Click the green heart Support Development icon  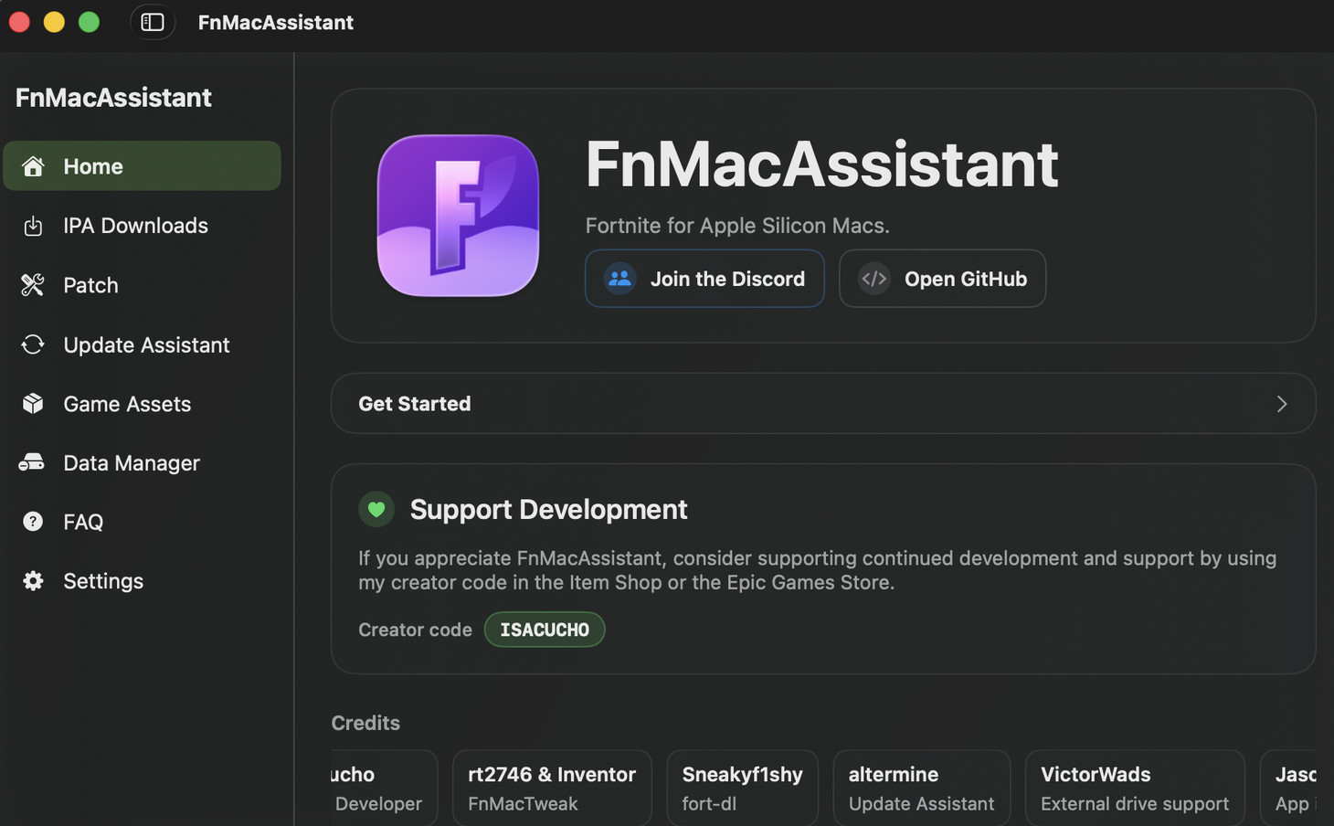[376, 509]
